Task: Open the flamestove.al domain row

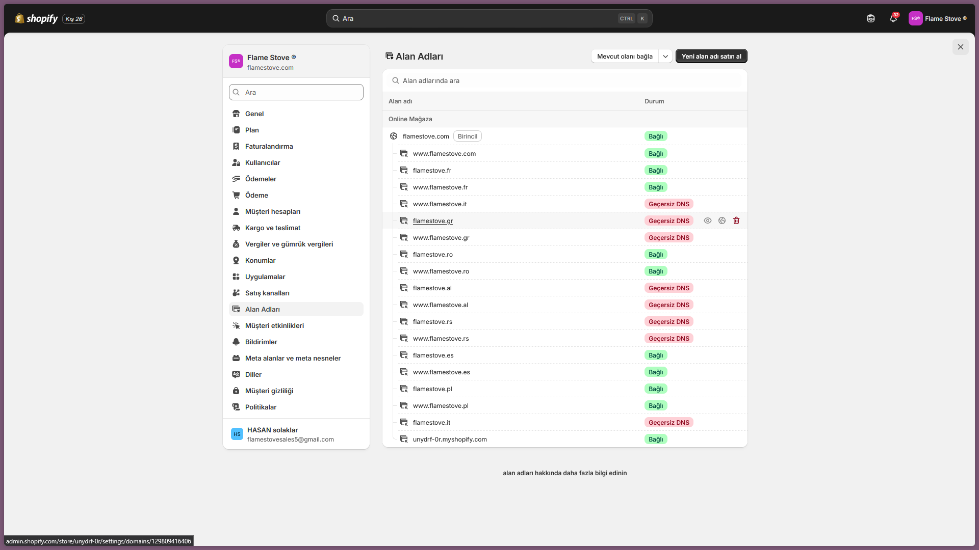Action: (x=565, y=288)
